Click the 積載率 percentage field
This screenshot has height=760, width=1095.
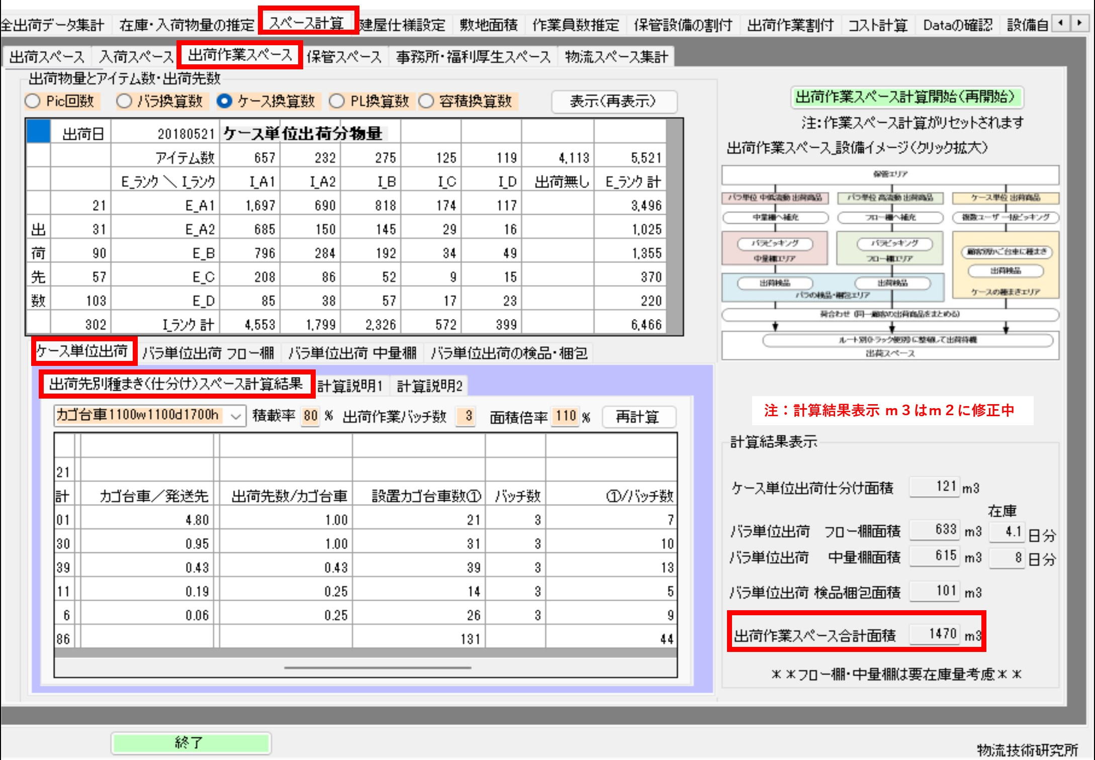point(310,416)
